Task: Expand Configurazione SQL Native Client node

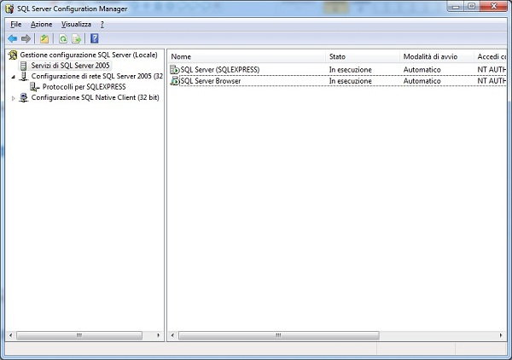Action: 14,98
